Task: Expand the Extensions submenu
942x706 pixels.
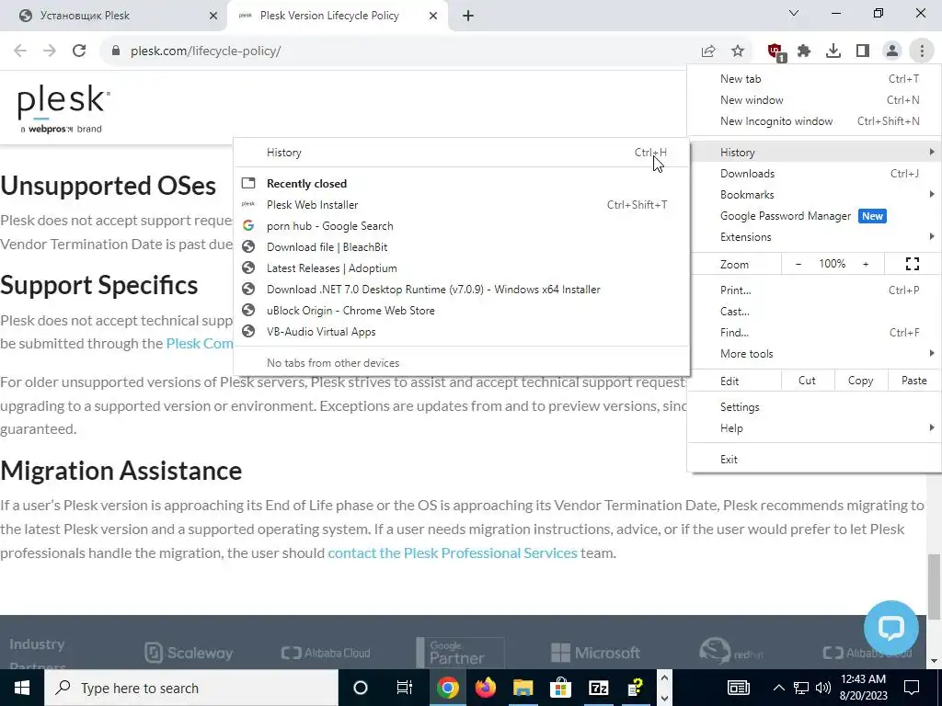Action: (814, 236)
